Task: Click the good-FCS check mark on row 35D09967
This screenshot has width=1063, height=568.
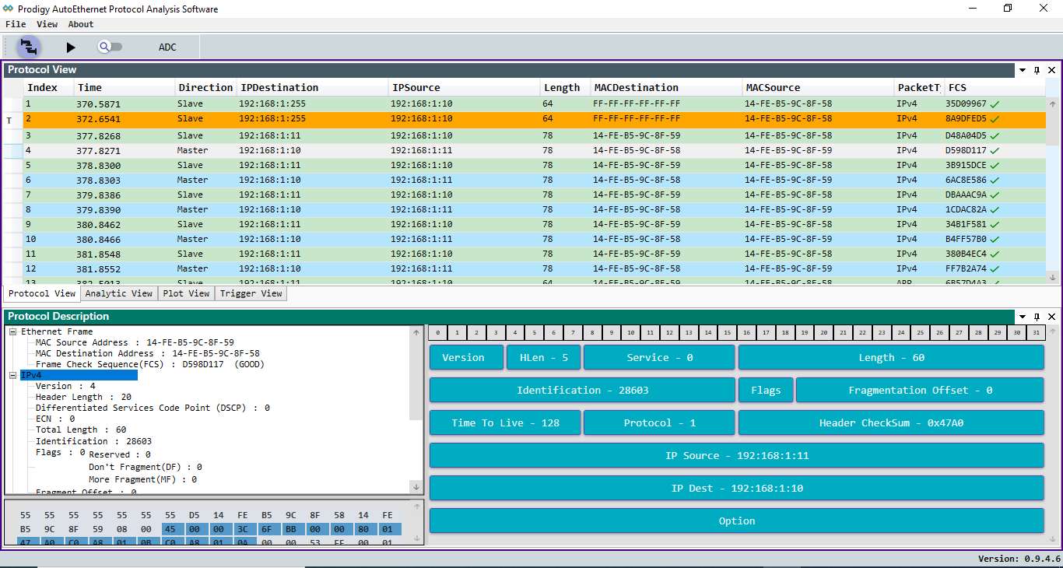Action: pyautogui.click(x=995, y=103)
